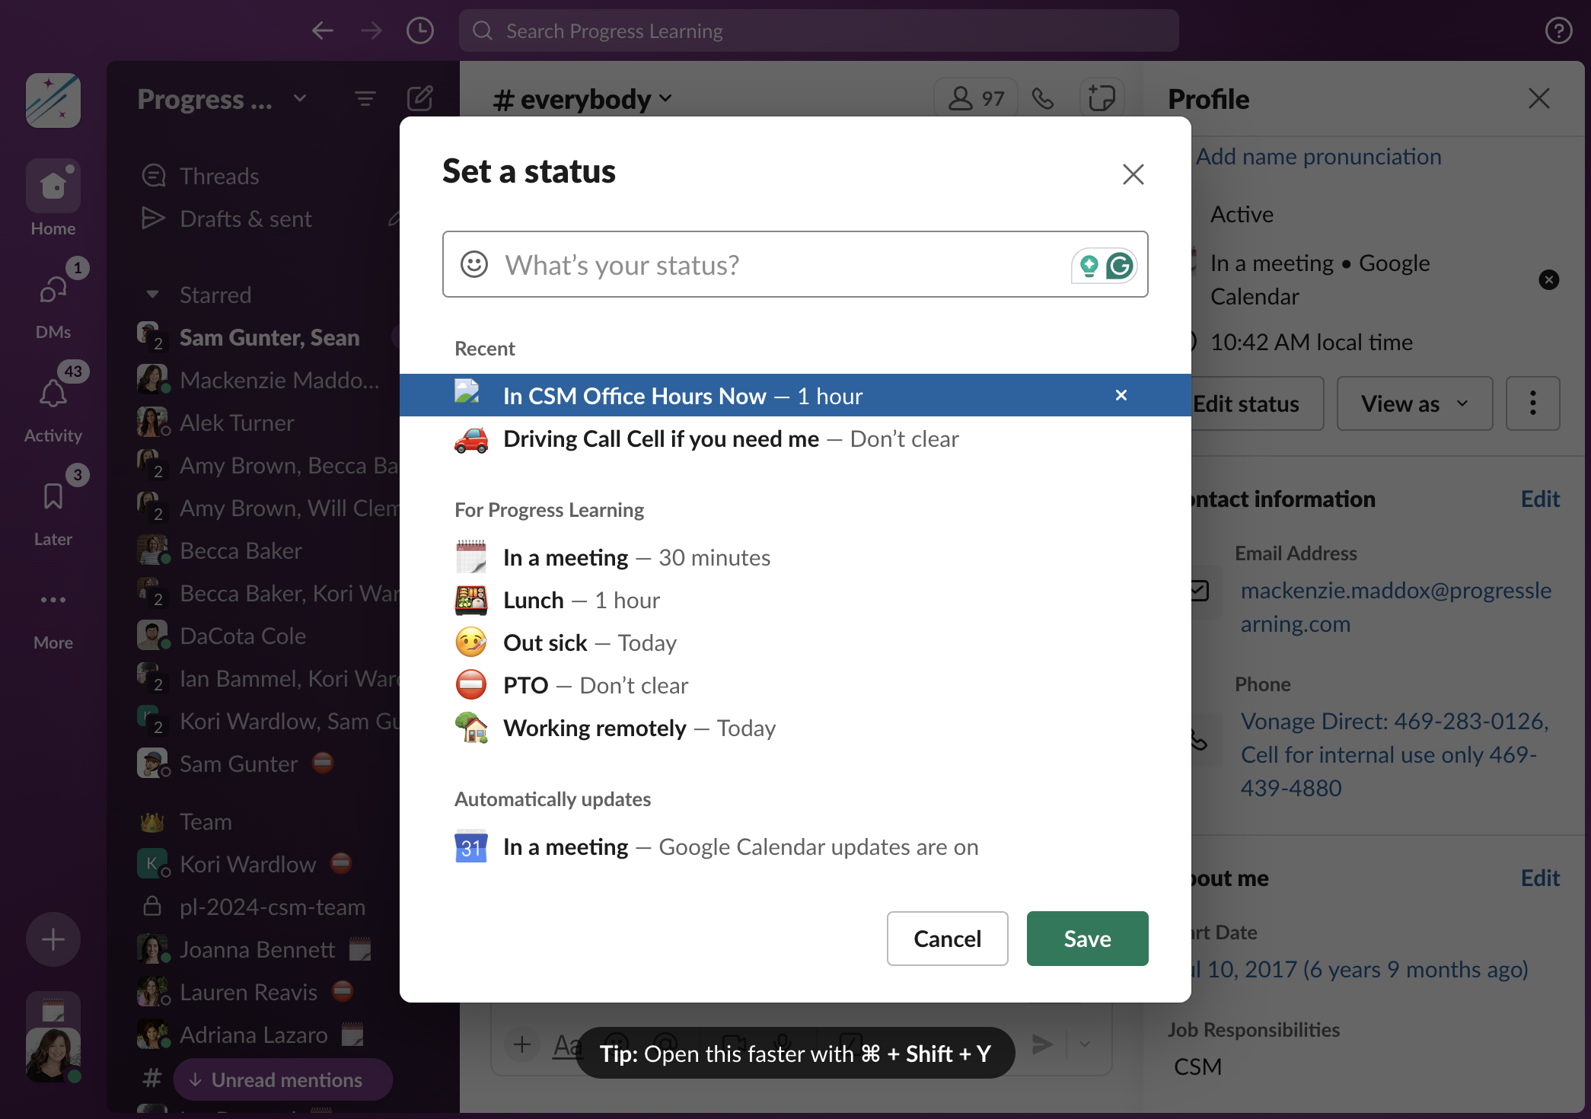Open the More ellipsis menu

click(x=53, y=615)
